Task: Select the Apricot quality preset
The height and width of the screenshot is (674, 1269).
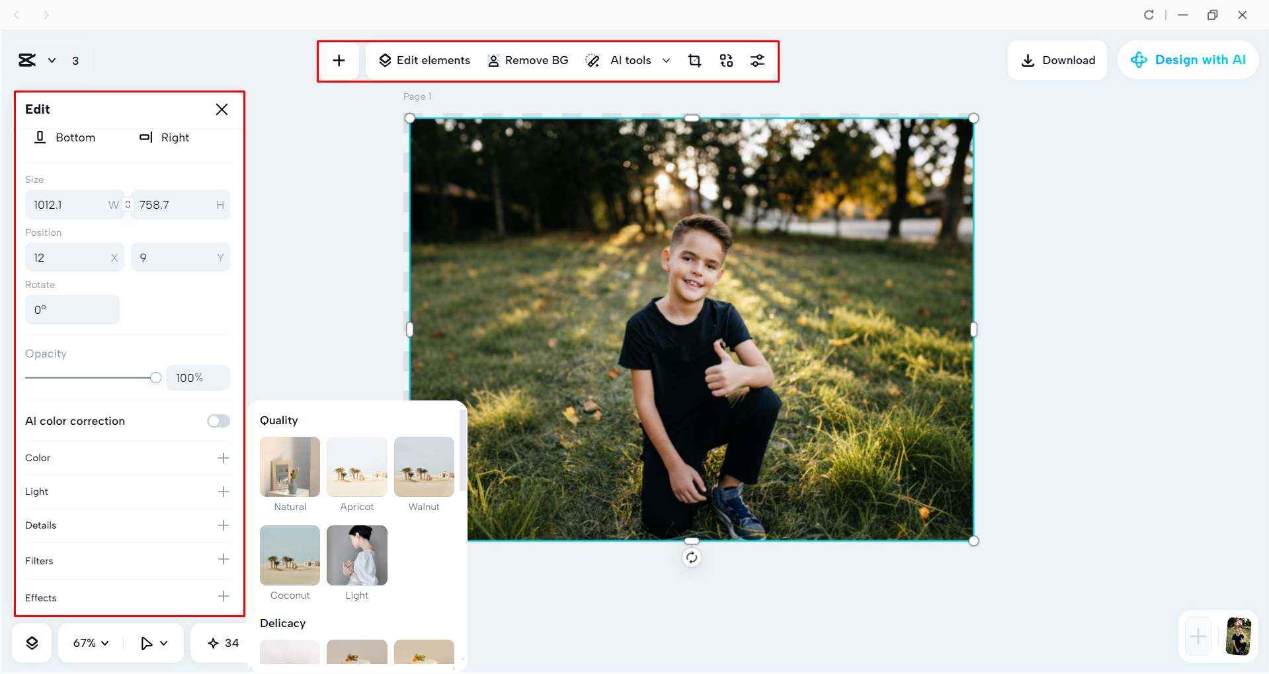Action: pos(356,467)
